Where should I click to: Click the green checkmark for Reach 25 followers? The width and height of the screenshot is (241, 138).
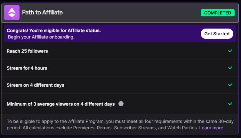tap(230, 51)
